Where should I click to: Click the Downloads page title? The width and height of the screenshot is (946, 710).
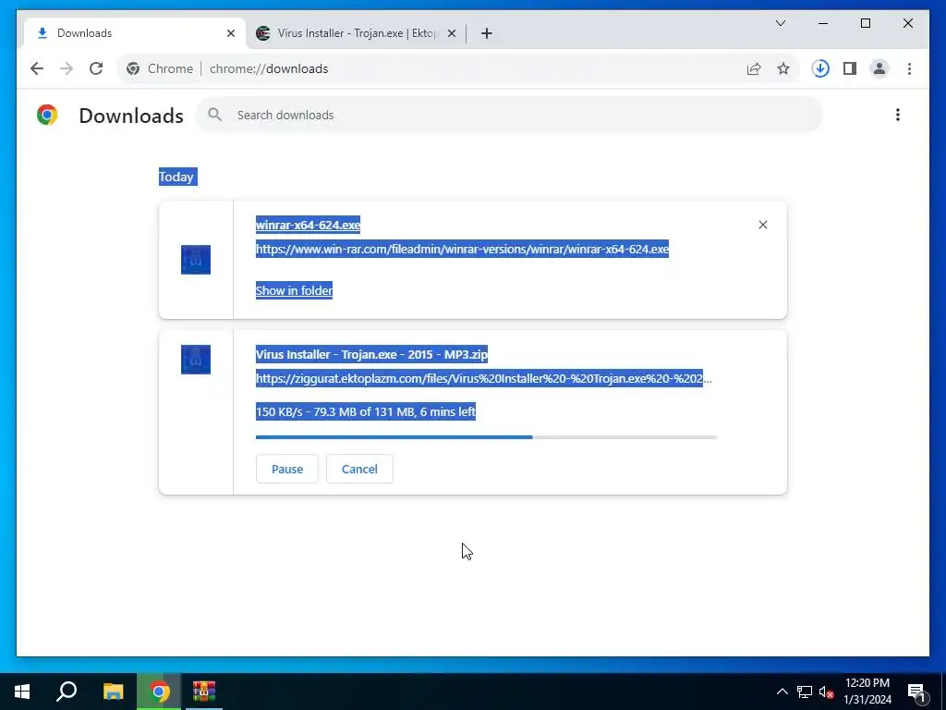point(131,116)
